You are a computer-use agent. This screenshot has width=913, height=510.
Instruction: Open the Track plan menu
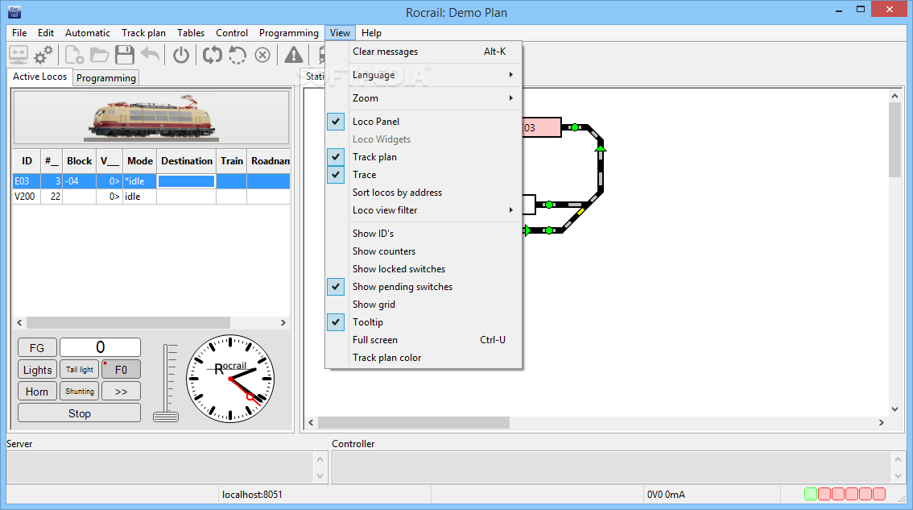[x=143, y=33]
